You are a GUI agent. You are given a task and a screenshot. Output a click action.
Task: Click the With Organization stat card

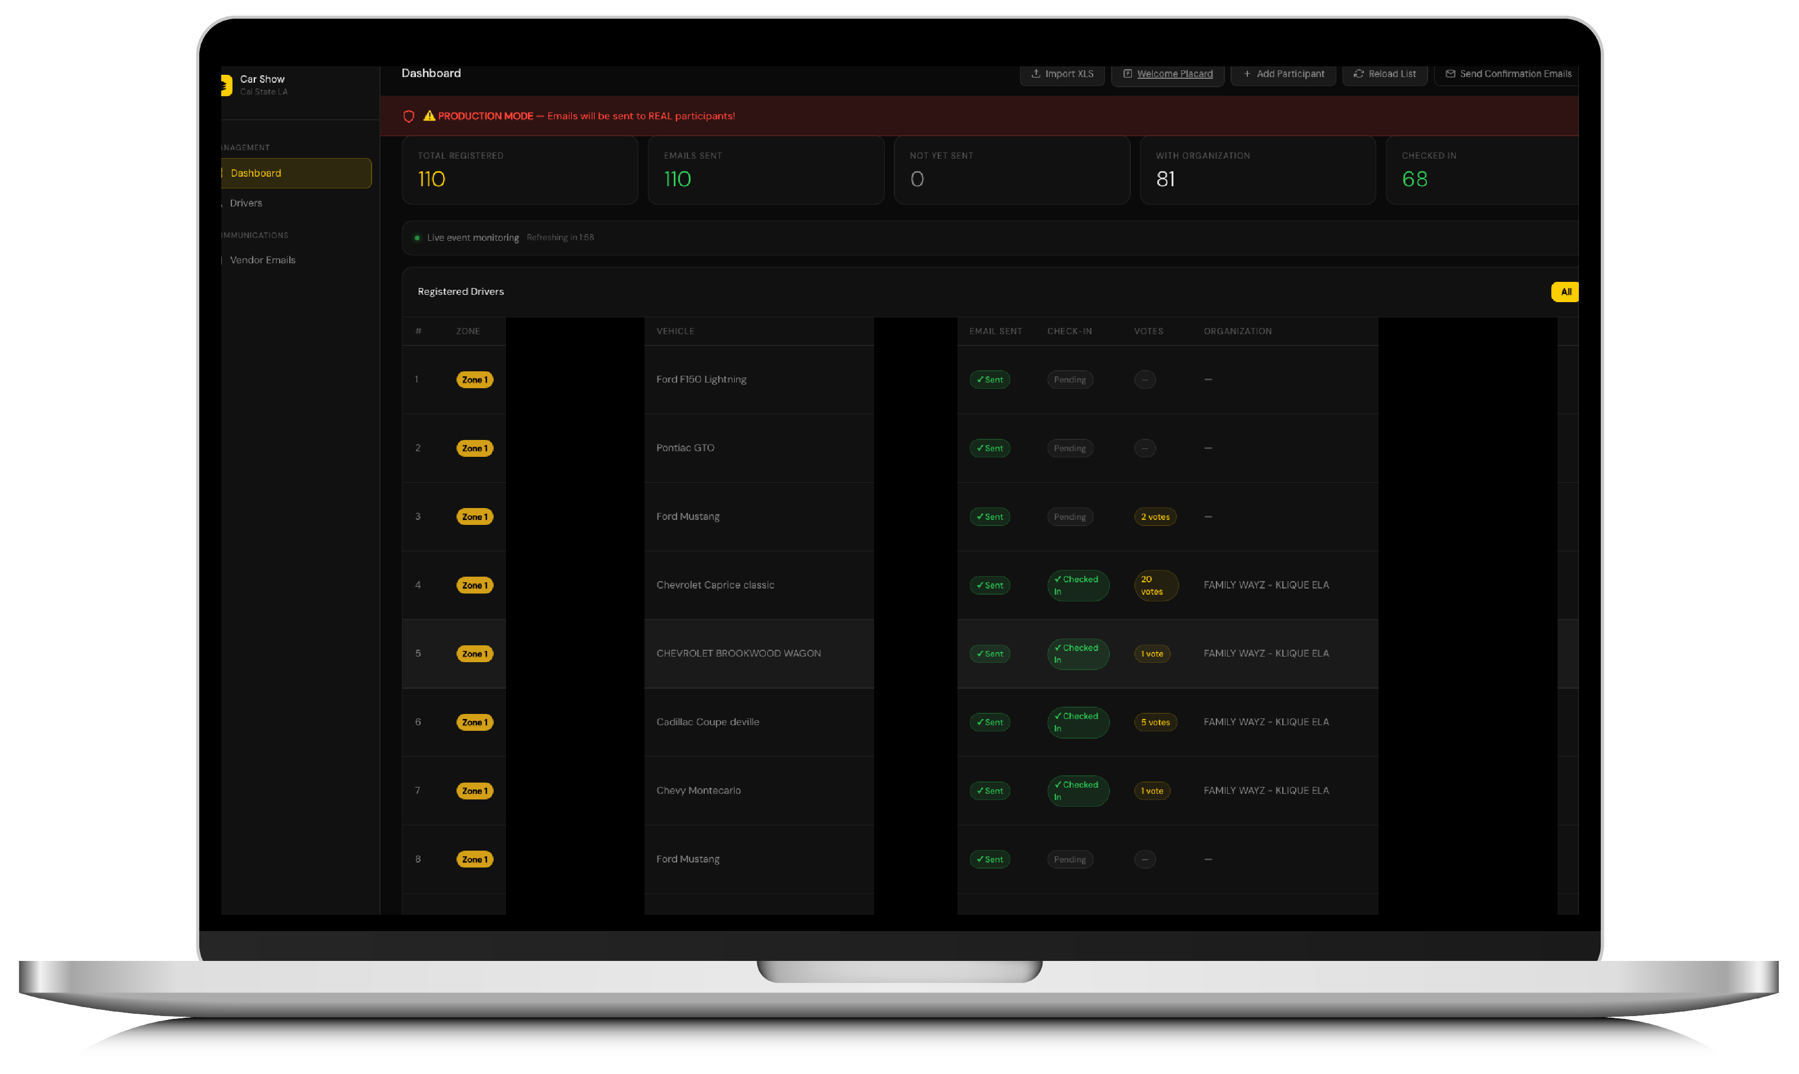coord(1257,170)
